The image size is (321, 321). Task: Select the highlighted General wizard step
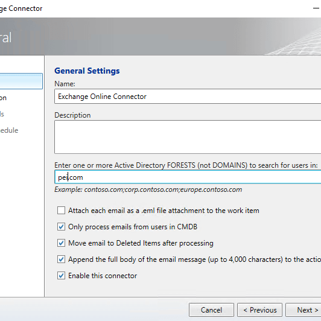tap(21, 81)
